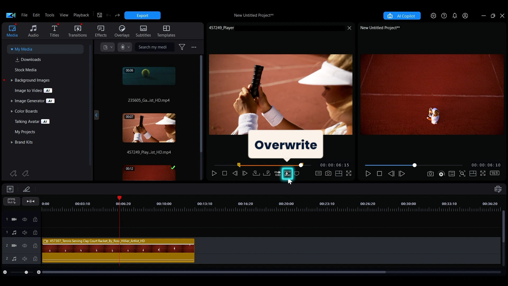Toggle visibility of video track 2
Viewport: 508px width, 286px height.
pos(25,246)
